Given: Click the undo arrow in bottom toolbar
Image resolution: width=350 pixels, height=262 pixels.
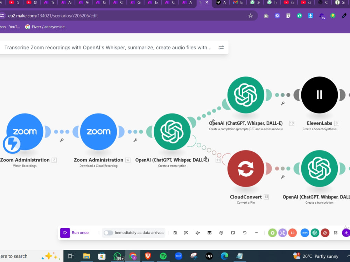Looking at the screenshot, I should click(245, 233).
